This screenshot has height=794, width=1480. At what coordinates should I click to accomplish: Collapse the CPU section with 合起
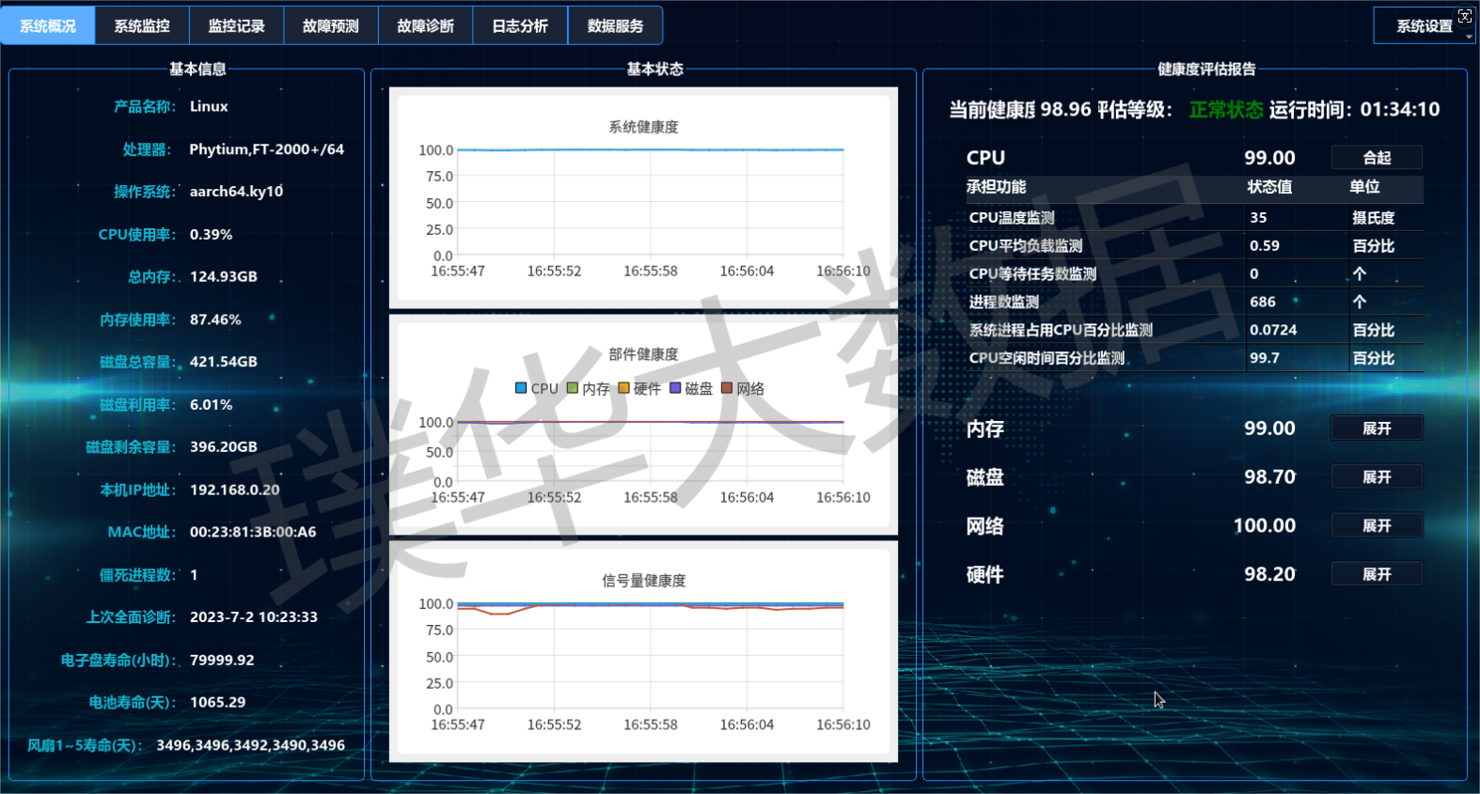[x=1377, y=158]
